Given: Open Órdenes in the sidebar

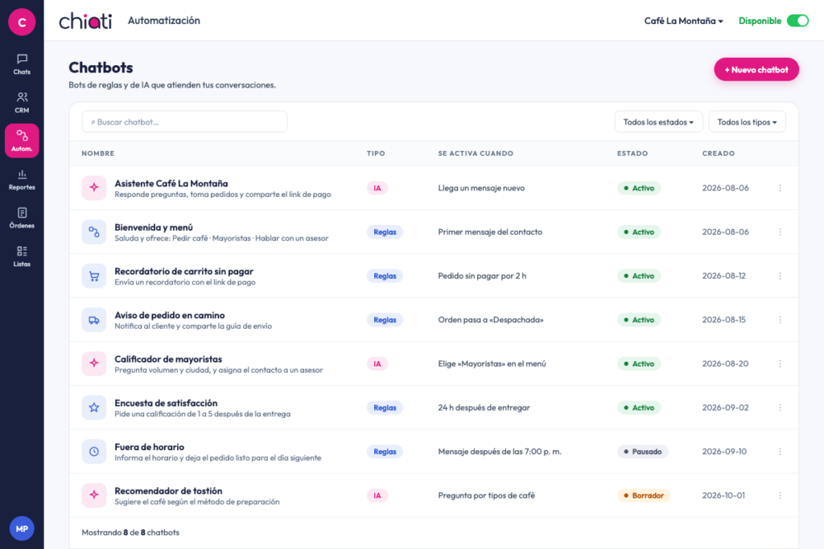Looking at the screenshot, I should point(22,218).
